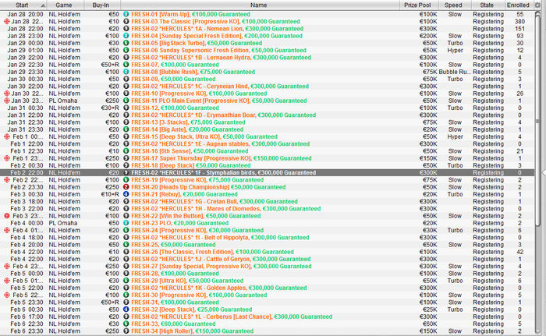
Task: Select FRESH-07 €100,000 Guaranteed tournament
Action: [x=267, y=65]
